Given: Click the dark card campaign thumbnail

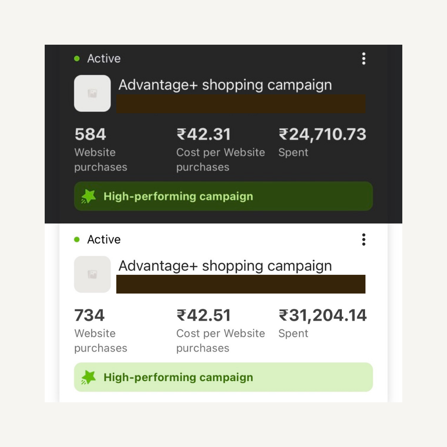Looking at the screenshot, I should (92, 93).
